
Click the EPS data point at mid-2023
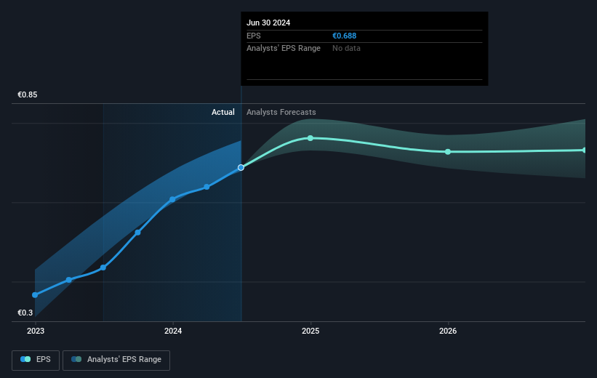pyautogui.click(x=103, y=268)
